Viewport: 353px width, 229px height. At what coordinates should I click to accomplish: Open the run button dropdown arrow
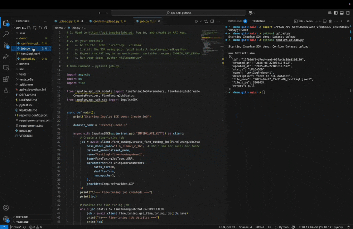[x=200, y=21]
